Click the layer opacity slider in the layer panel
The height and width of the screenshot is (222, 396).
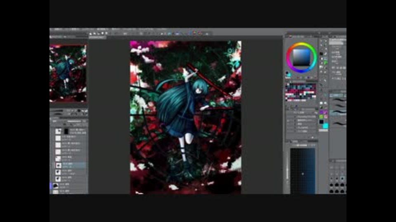click(74, 121)
